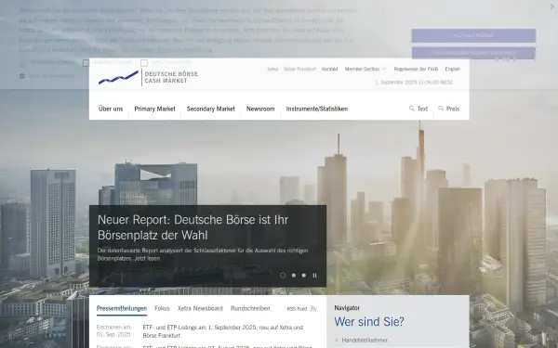558x348 pixels.
Task: Click the accept all cookies button
Action: click(473, 35)
